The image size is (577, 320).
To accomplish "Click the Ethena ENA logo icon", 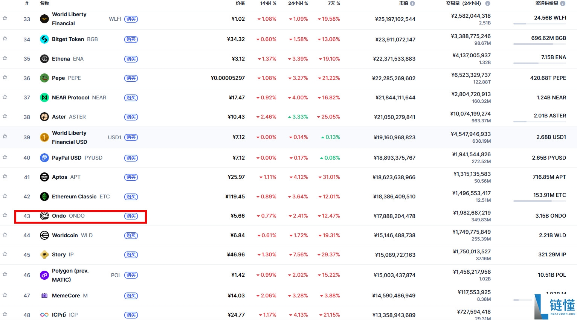I will (x=44, y=59).
